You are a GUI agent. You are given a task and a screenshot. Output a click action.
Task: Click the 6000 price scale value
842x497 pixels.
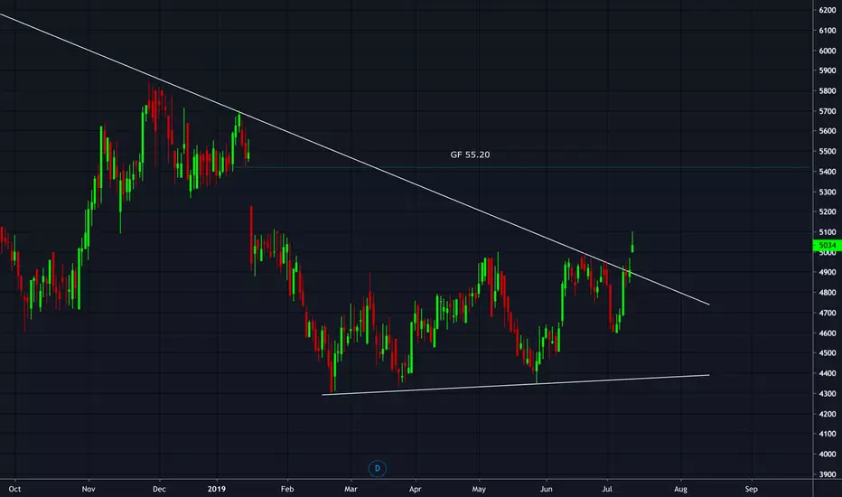point(828,51)
